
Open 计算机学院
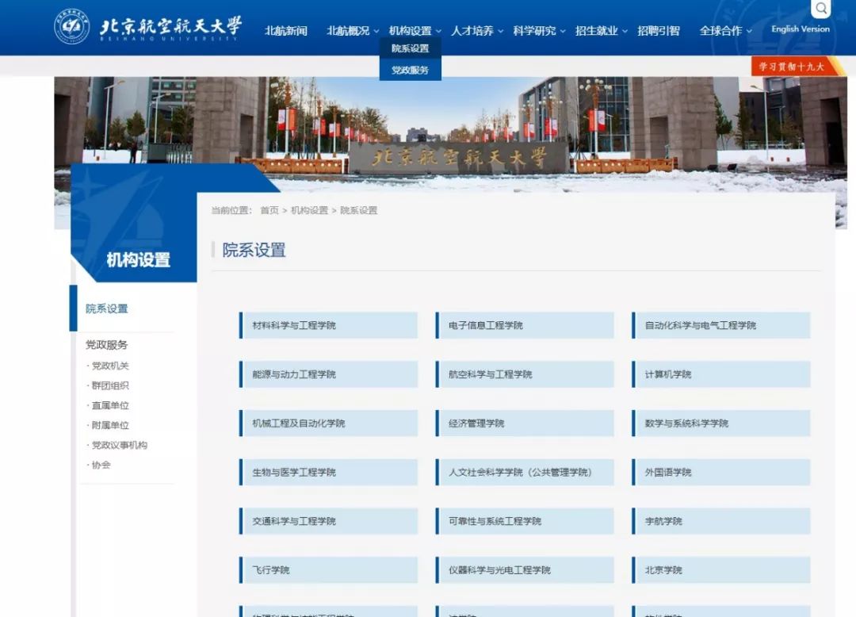point(721,374)
